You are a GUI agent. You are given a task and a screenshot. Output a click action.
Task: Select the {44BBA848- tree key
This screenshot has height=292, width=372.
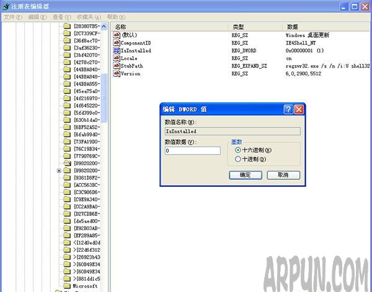87,77
